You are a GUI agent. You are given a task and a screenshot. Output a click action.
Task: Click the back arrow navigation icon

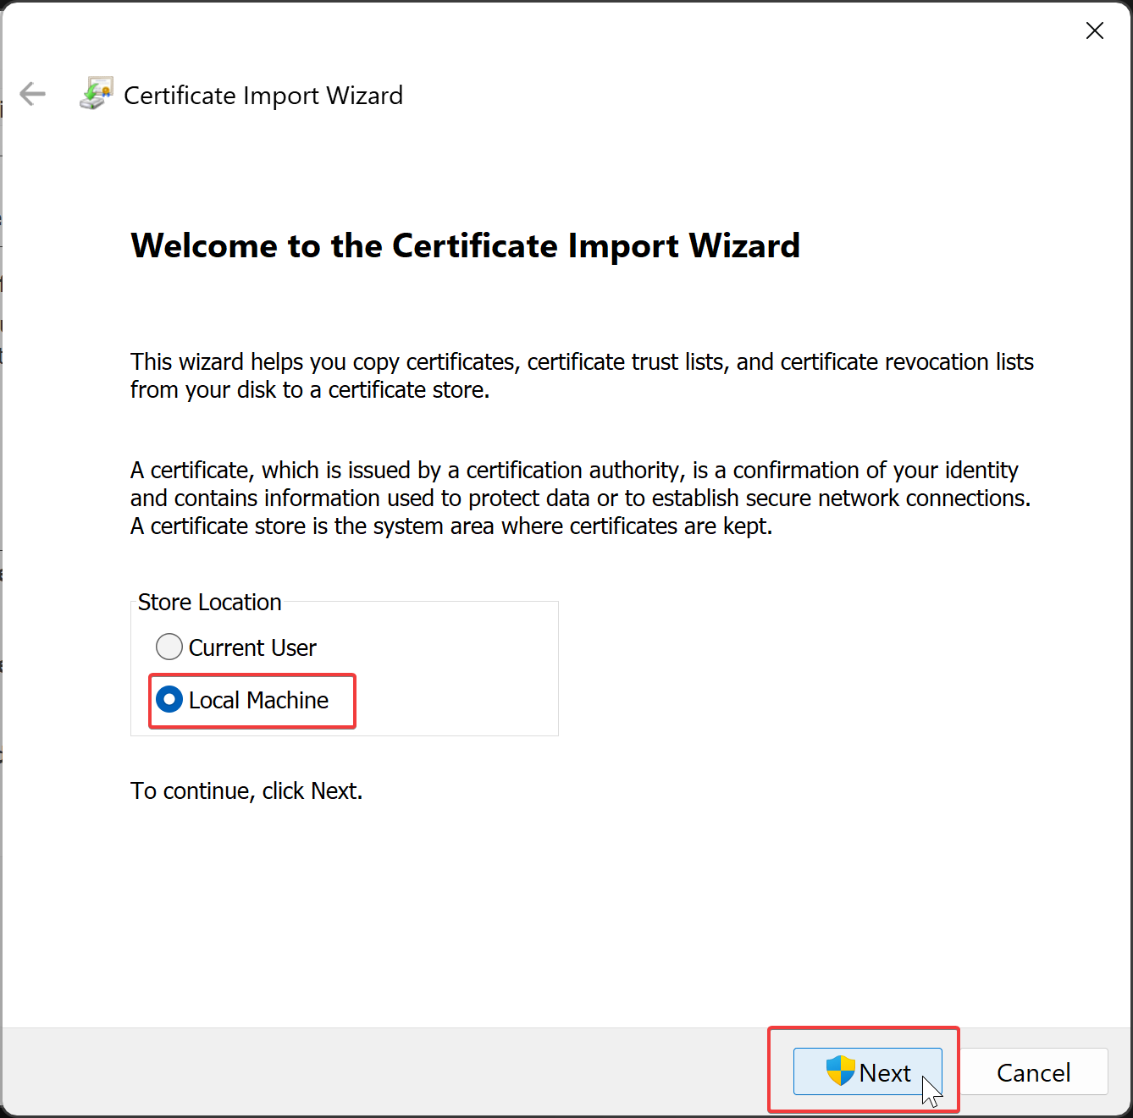[x=32, y=94]
